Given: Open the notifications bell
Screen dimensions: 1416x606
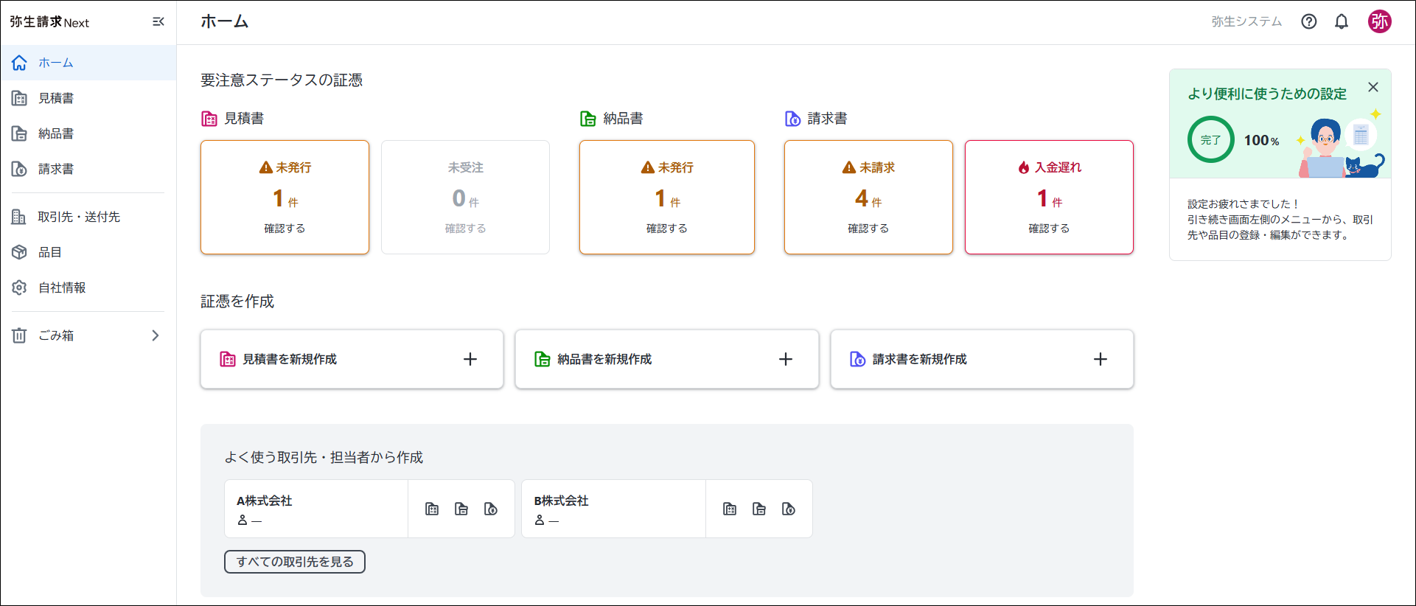Looking at the screenshot, I should pyautogui.click(x=1342, y=21).
